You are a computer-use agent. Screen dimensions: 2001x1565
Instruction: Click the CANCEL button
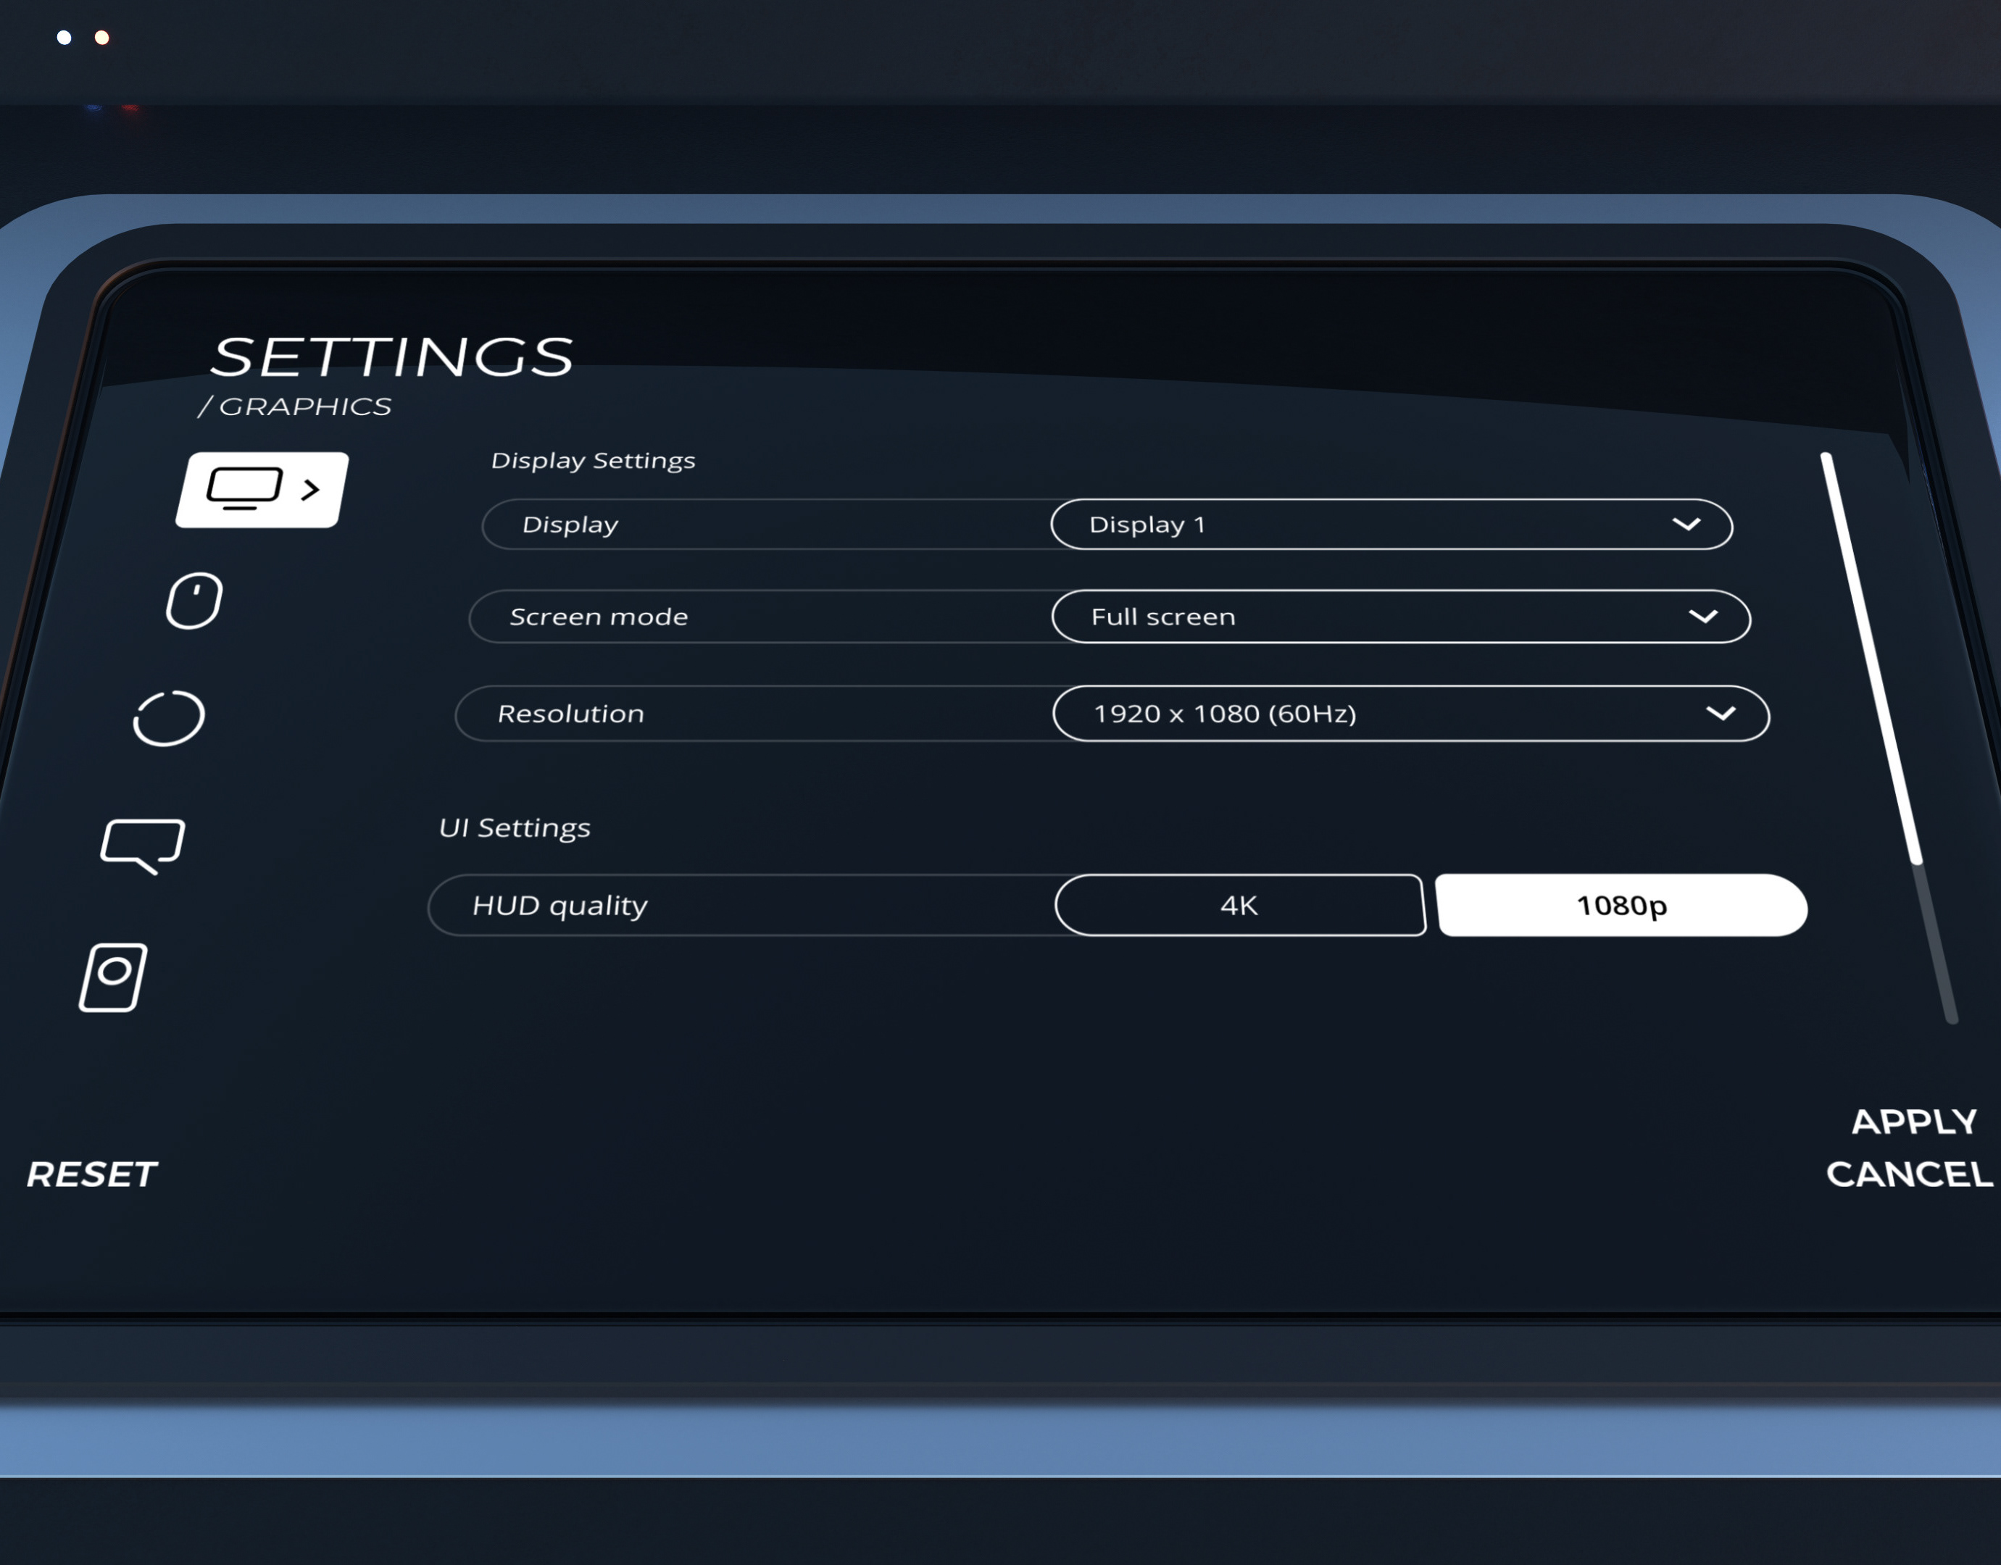tap(1910, 1174)
